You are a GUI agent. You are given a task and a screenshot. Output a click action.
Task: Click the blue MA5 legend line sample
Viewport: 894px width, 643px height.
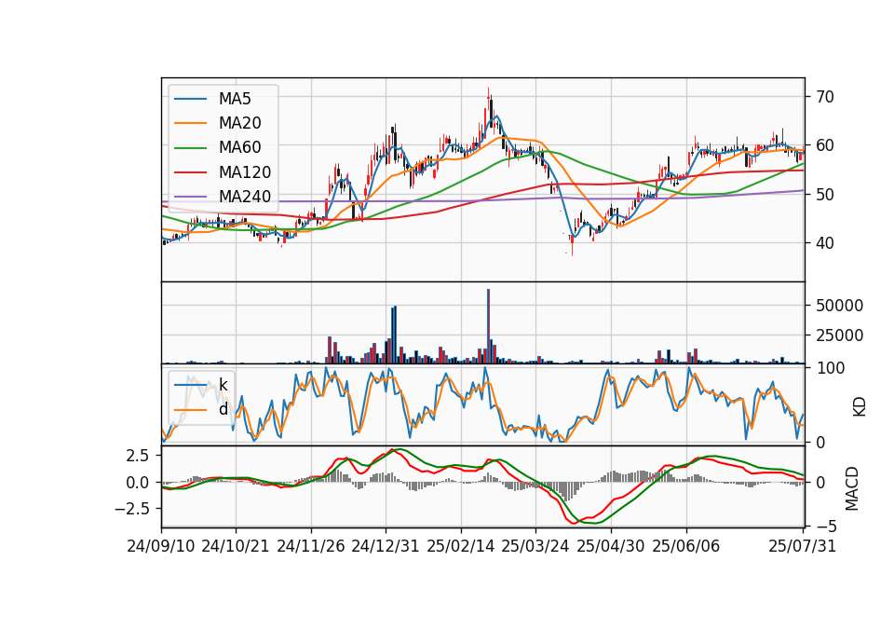190,99
